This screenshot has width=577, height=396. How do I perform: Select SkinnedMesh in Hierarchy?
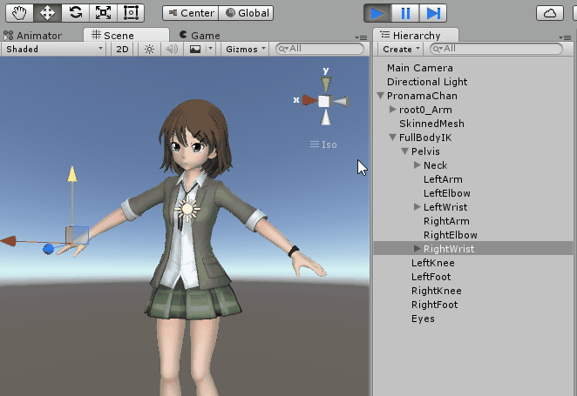(431, 124)
